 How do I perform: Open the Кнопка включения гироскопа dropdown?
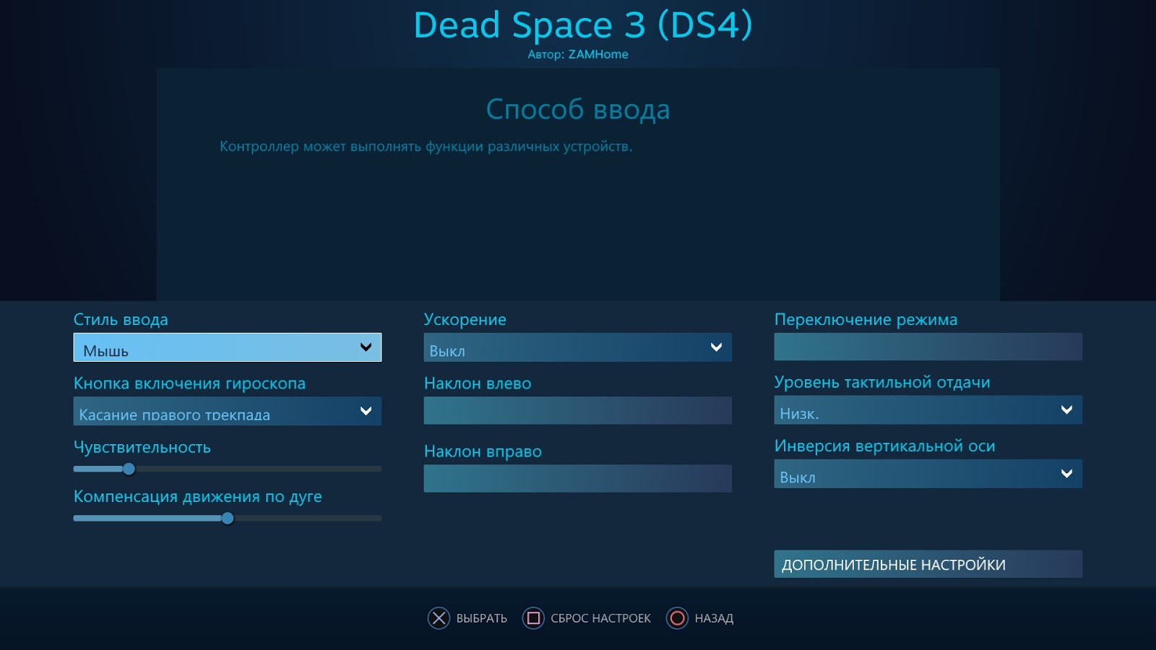coord(227,411)
